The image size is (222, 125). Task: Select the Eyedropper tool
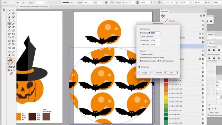point(9,44)
